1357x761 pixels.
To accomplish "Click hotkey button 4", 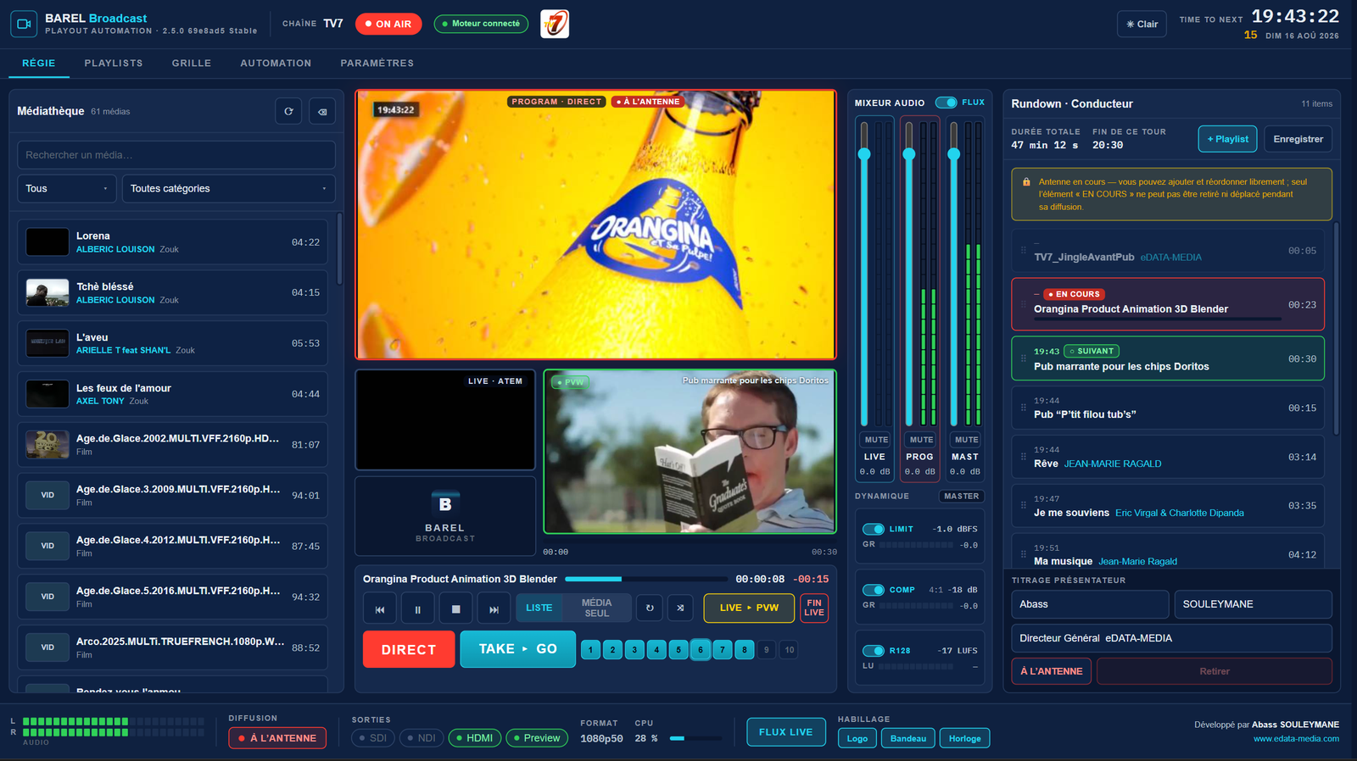I will click(x=656, y=650).
